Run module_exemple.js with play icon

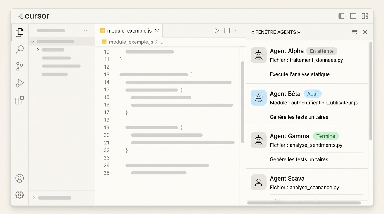tap(216, 31)
